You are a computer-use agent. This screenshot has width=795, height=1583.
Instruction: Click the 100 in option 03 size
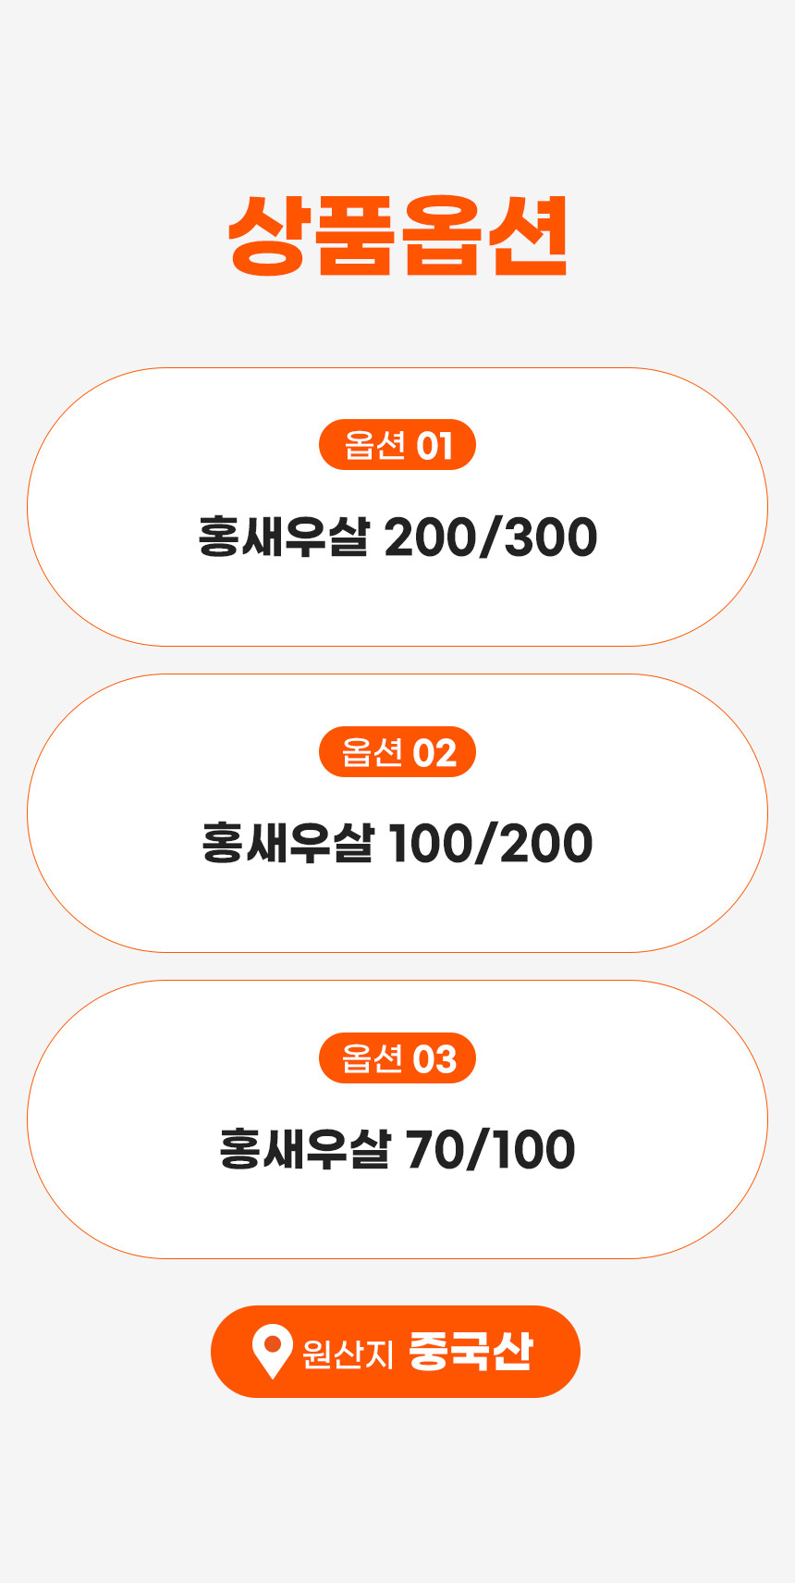[x=532, y=1150]
